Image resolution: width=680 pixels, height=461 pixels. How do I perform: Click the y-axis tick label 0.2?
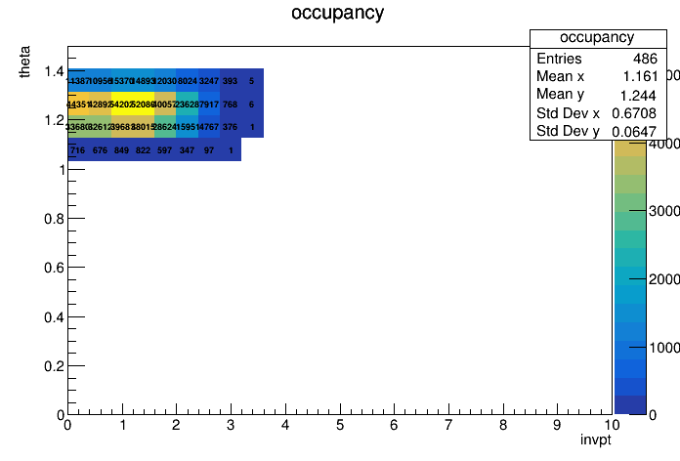(54, 366)
